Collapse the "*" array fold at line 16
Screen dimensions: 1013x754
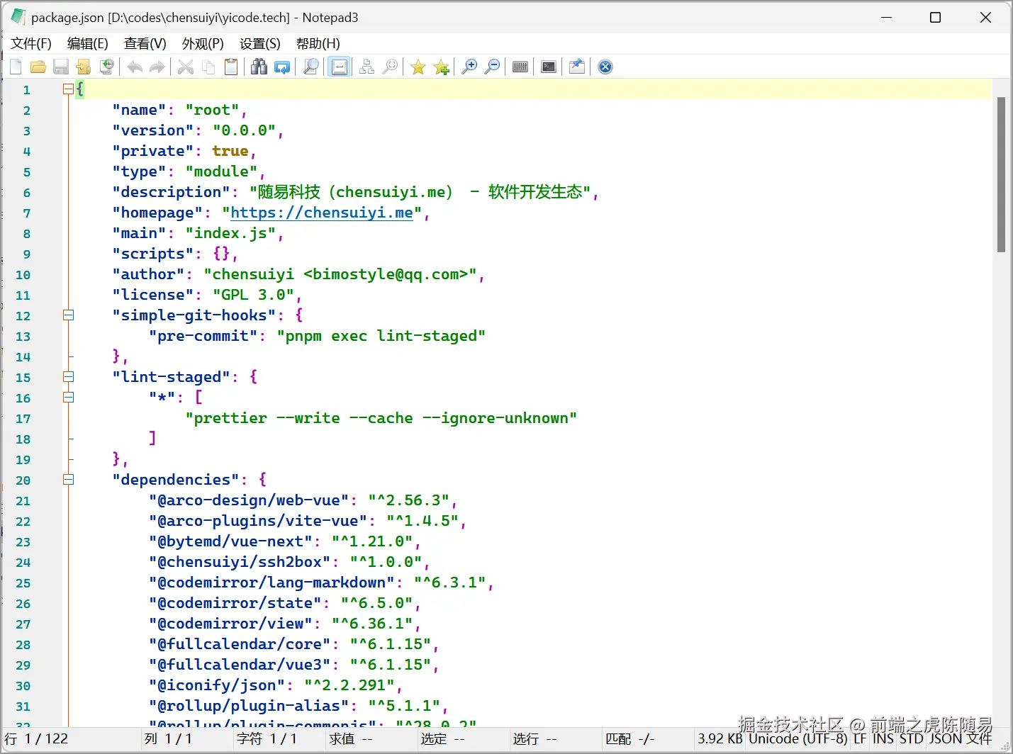(68, 398)
